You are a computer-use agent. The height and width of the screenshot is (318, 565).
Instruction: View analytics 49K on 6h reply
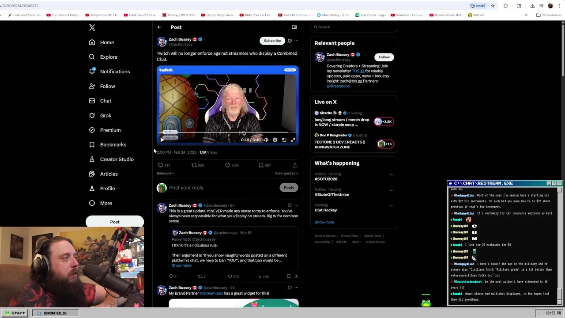(x=263, y=276)
